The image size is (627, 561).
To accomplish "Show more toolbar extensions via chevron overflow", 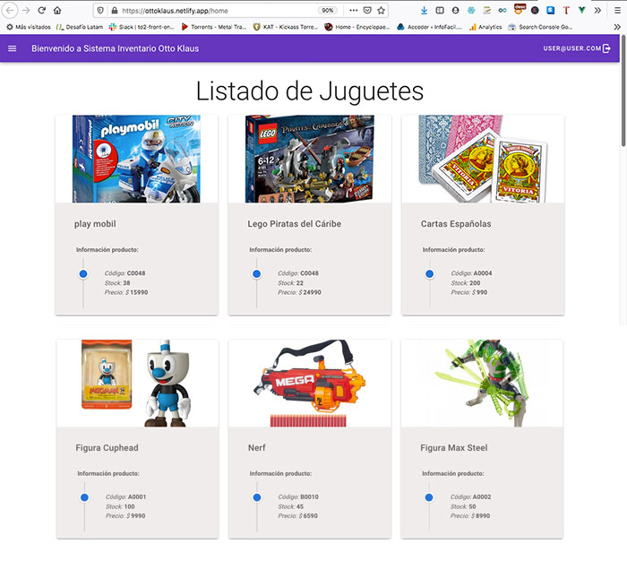I will click(597, 11).
